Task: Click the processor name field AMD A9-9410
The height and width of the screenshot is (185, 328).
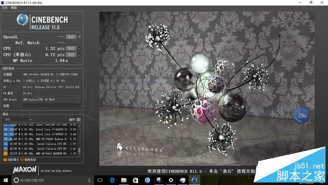Action: click(51, 75)
